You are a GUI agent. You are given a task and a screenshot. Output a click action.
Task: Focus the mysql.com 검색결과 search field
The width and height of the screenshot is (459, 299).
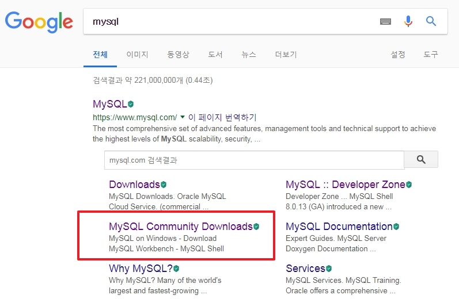coord(254,160)
